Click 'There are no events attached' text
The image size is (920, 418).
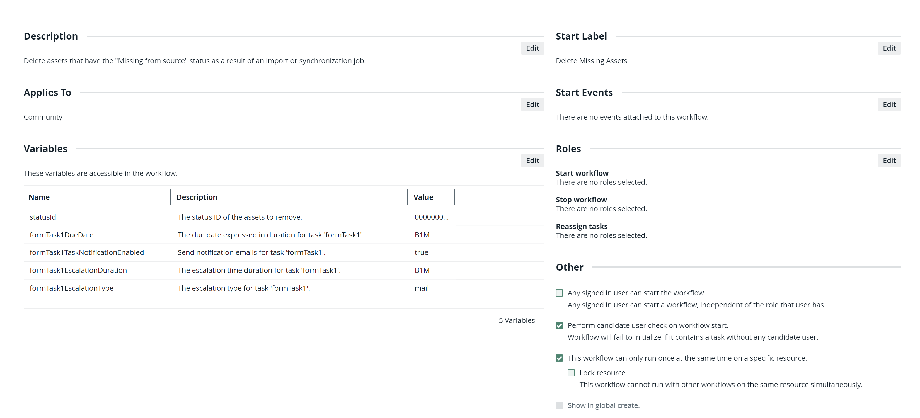coord(632,117)
